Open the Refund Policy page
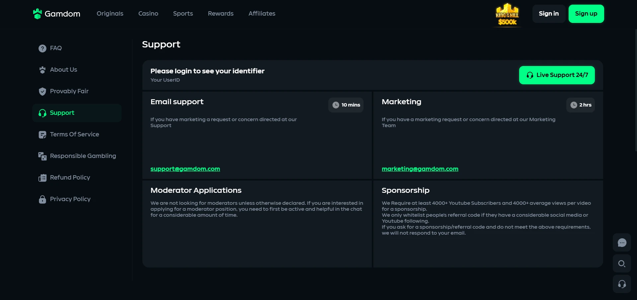This screenshot has width=637, height=300. (77, 178)
